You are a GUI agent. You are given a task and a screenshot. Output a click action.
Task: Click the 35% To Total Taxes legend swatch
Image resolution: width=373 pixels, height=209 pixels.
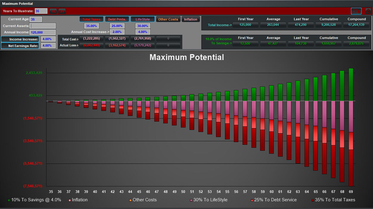point(313,200)
